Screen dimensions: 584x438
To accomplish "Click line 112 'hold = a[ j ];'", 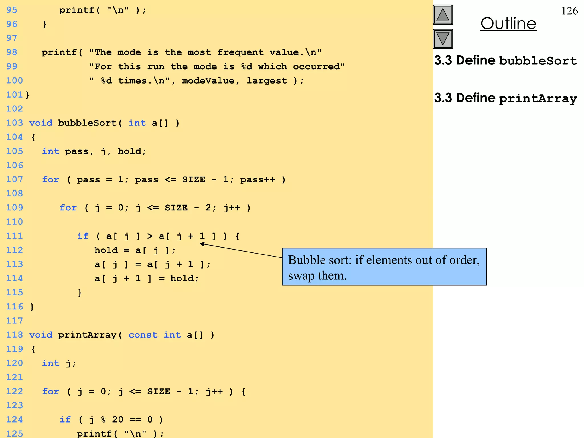I will click(x=135, y=250).
